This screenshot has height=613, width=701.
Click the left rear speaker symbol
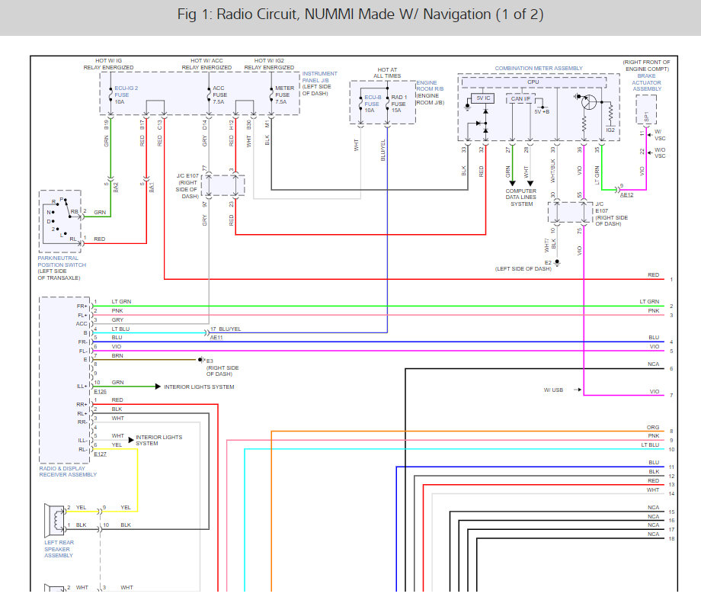[55, 520]
